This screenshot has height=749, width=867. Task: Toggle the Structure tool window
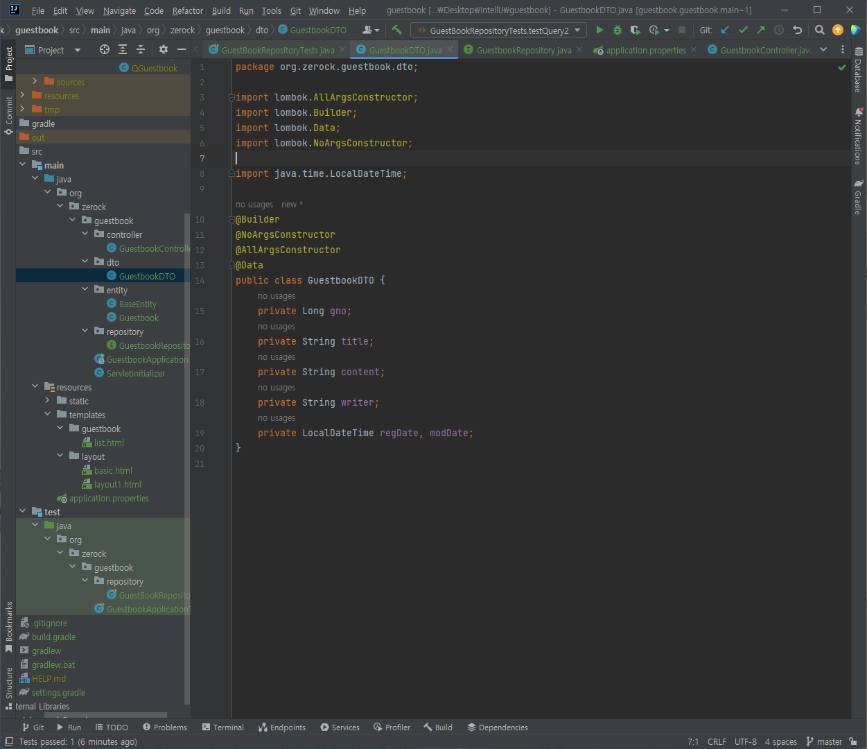click(8, 689)
